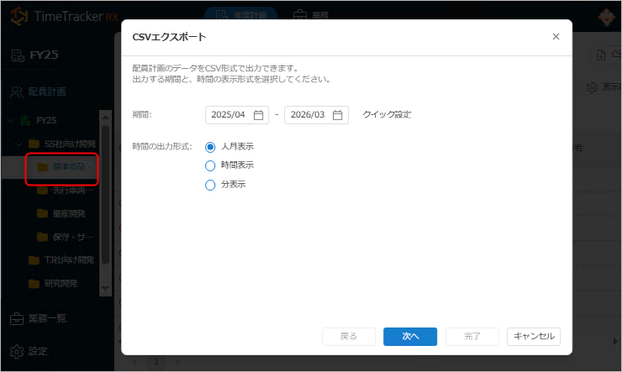This screenshot has height=372, width=622.
Task: Click the sidebar tree vertical scrollbar
Action: (x=105, y=210)
